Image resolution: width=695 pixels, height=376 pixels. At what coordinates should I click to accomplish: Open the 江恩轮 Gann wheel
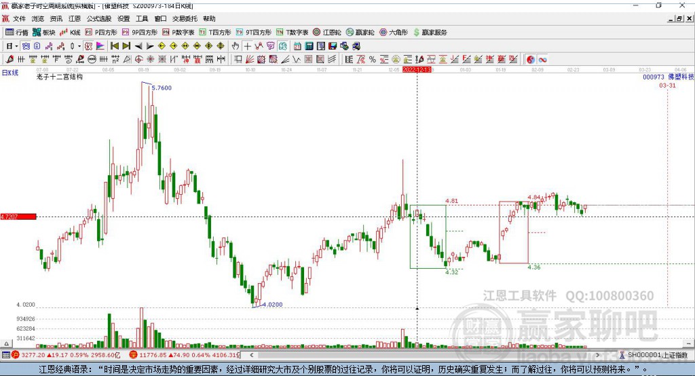tap(327, 33)
